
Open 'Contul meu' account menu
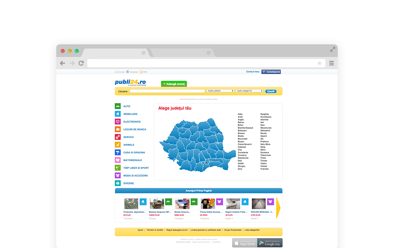click(253, 71)
